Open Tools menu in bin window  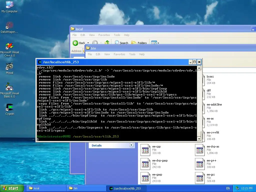[x=132, y=54]
